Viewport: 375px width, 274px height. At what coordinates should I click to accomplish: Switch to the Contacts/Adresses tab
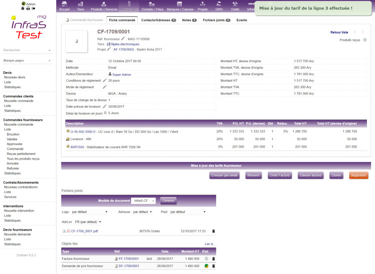(x=159, y=20)
